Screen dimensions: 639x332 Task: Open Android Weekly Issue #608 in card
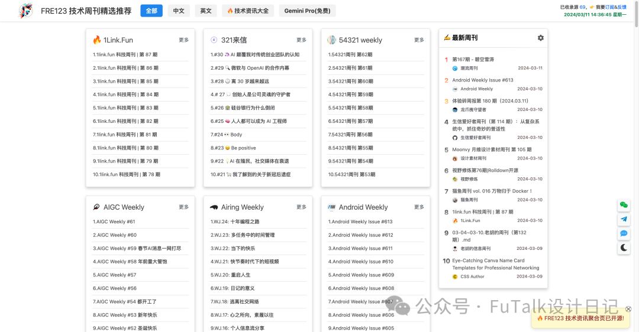point(361,288)
